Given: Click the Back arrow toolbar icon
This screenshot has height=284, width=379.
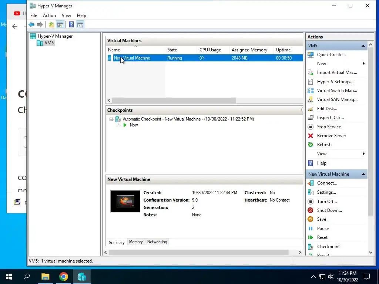Looking at the screenshot, I should point(31,25).
